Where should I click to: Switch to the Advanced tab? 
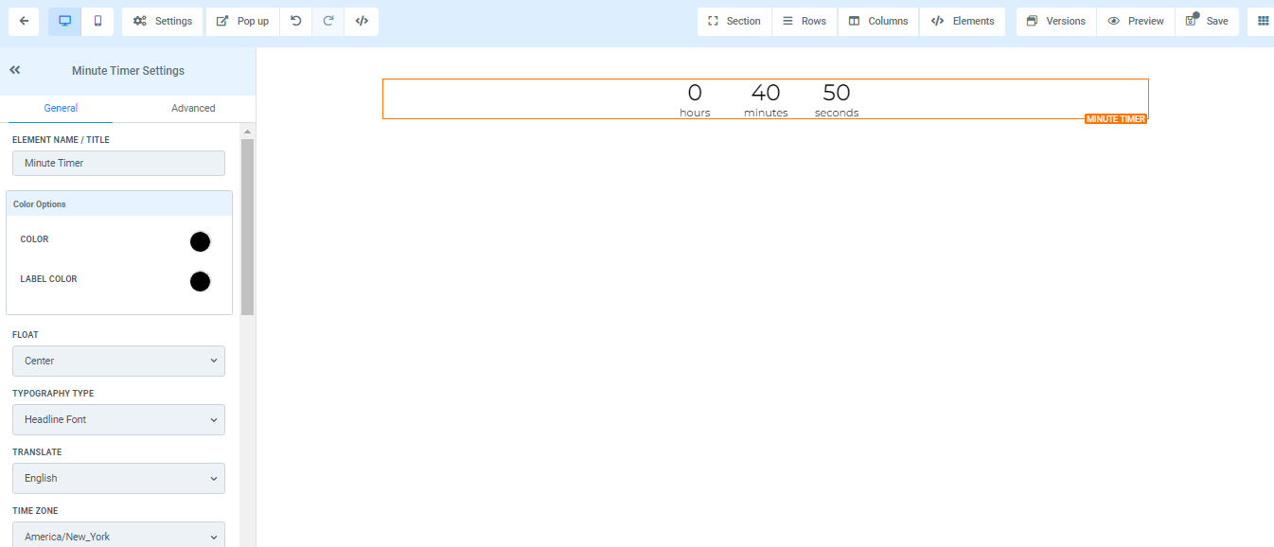click(x=193, y=108)
